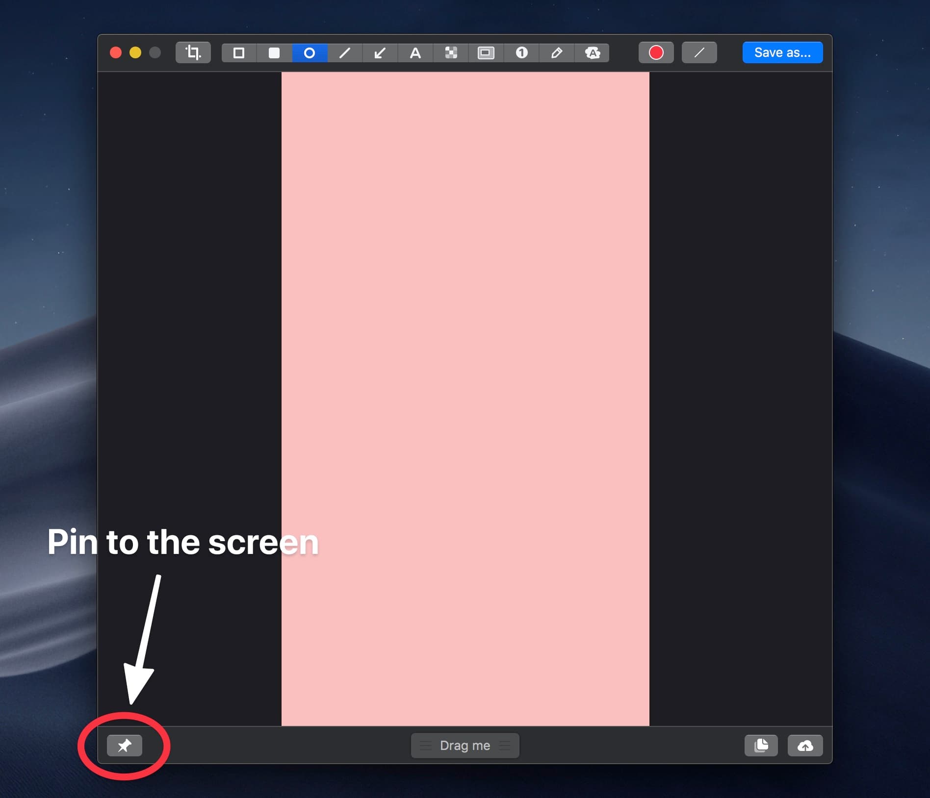Select the Ellipse drawing tool

pos(309,52)
